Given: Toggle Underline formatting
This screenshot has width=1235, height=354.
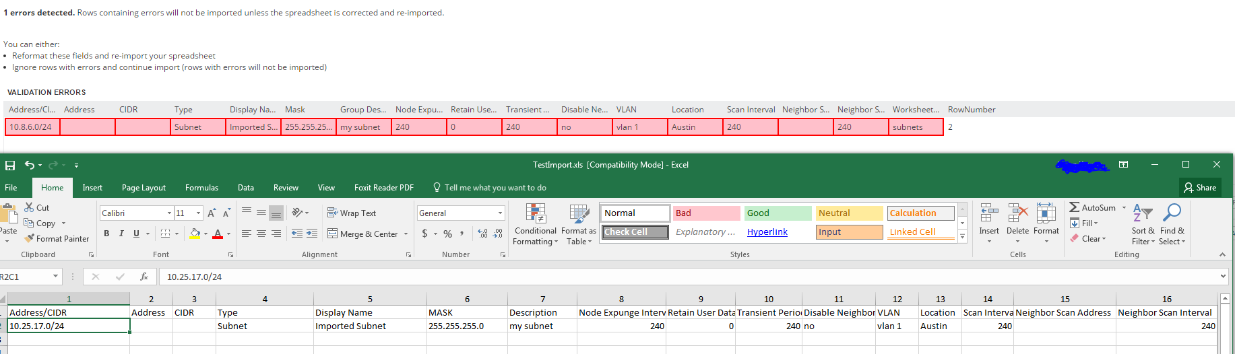Looking at the screenshot, I should (x=136, y=234).
